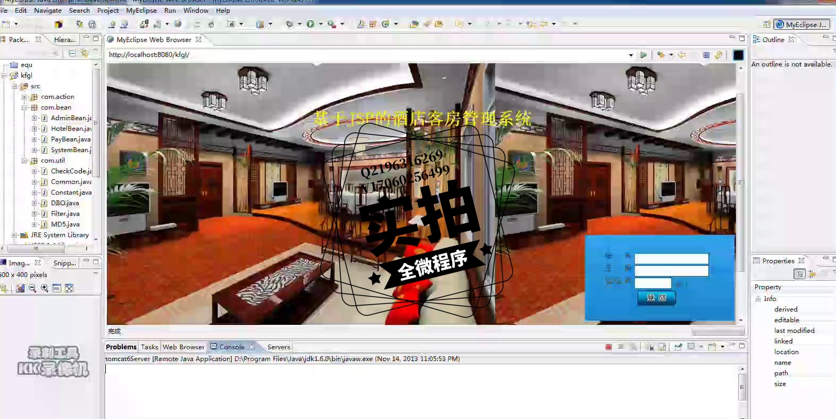Click the red Terminate console button
Viewport: 836px width, 419px height.
tap(608, 347)
